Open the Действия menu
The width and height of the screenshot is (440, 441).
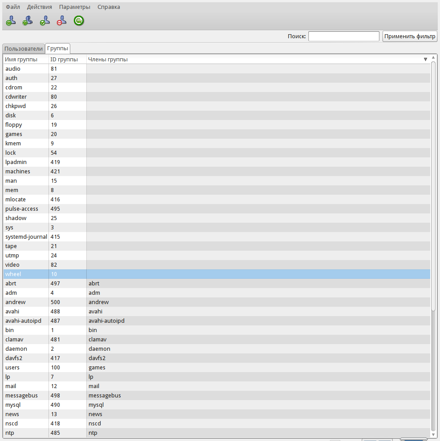[39, 7]
